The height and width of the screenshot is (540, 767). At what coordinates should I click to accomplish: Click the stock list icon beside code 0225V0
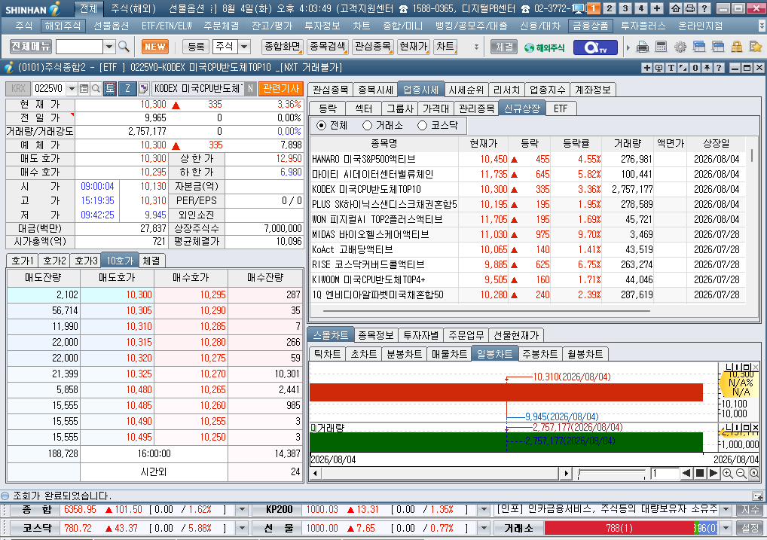84,89
